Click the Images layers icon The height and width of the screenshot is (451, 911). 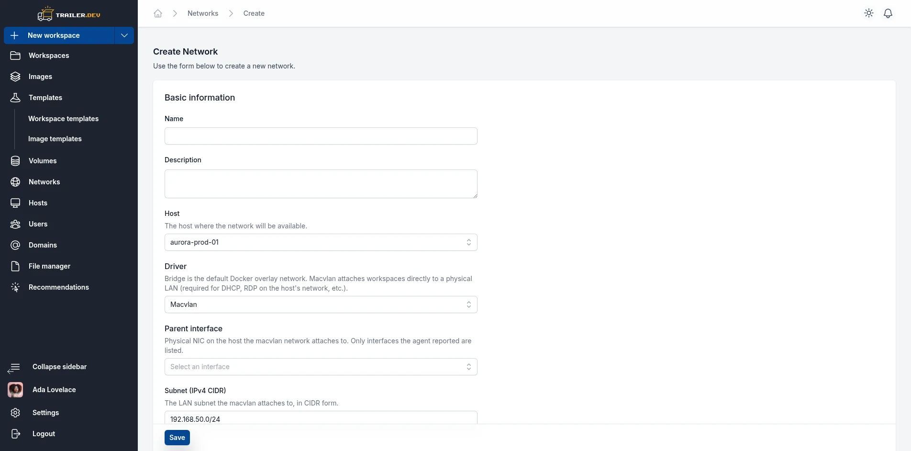15,77
